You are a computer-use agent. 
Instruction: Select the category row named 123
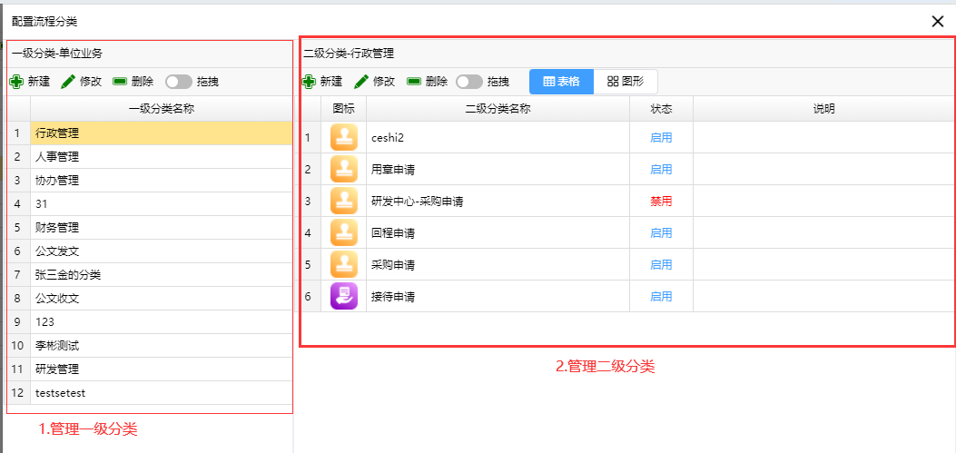[161, 322]
